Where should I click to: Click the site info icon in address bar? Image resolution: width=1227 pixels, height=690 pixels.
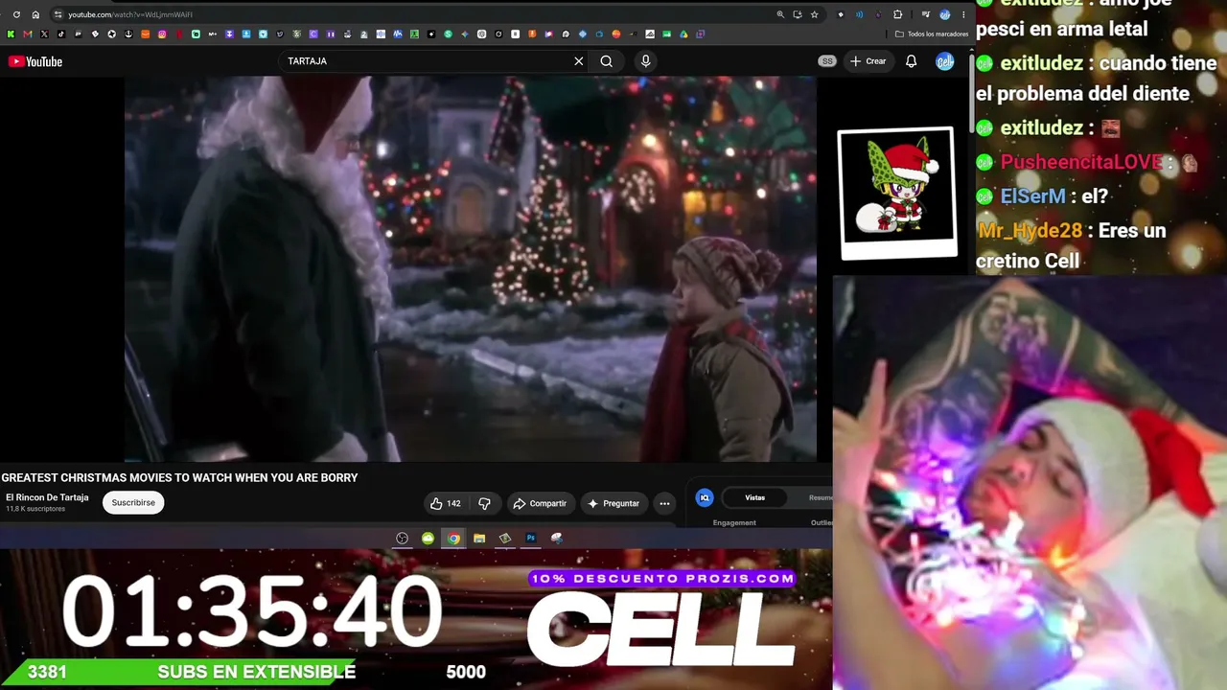pos(58,14)
